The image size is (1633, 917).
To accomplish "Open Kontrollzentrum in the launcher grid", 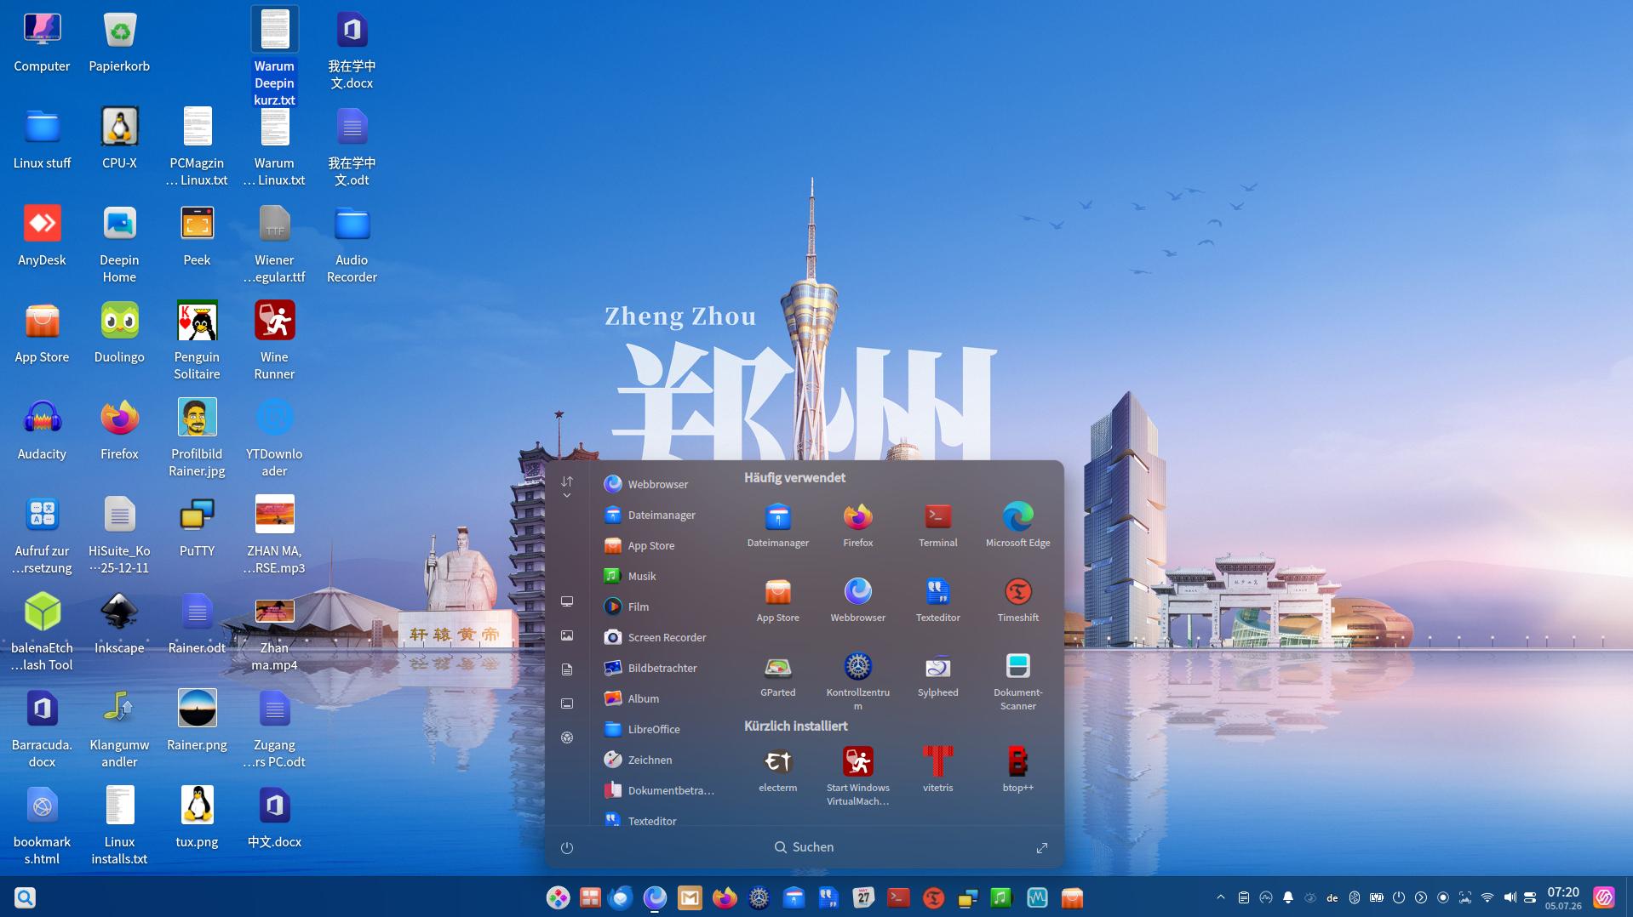I will tap(857, 681).
